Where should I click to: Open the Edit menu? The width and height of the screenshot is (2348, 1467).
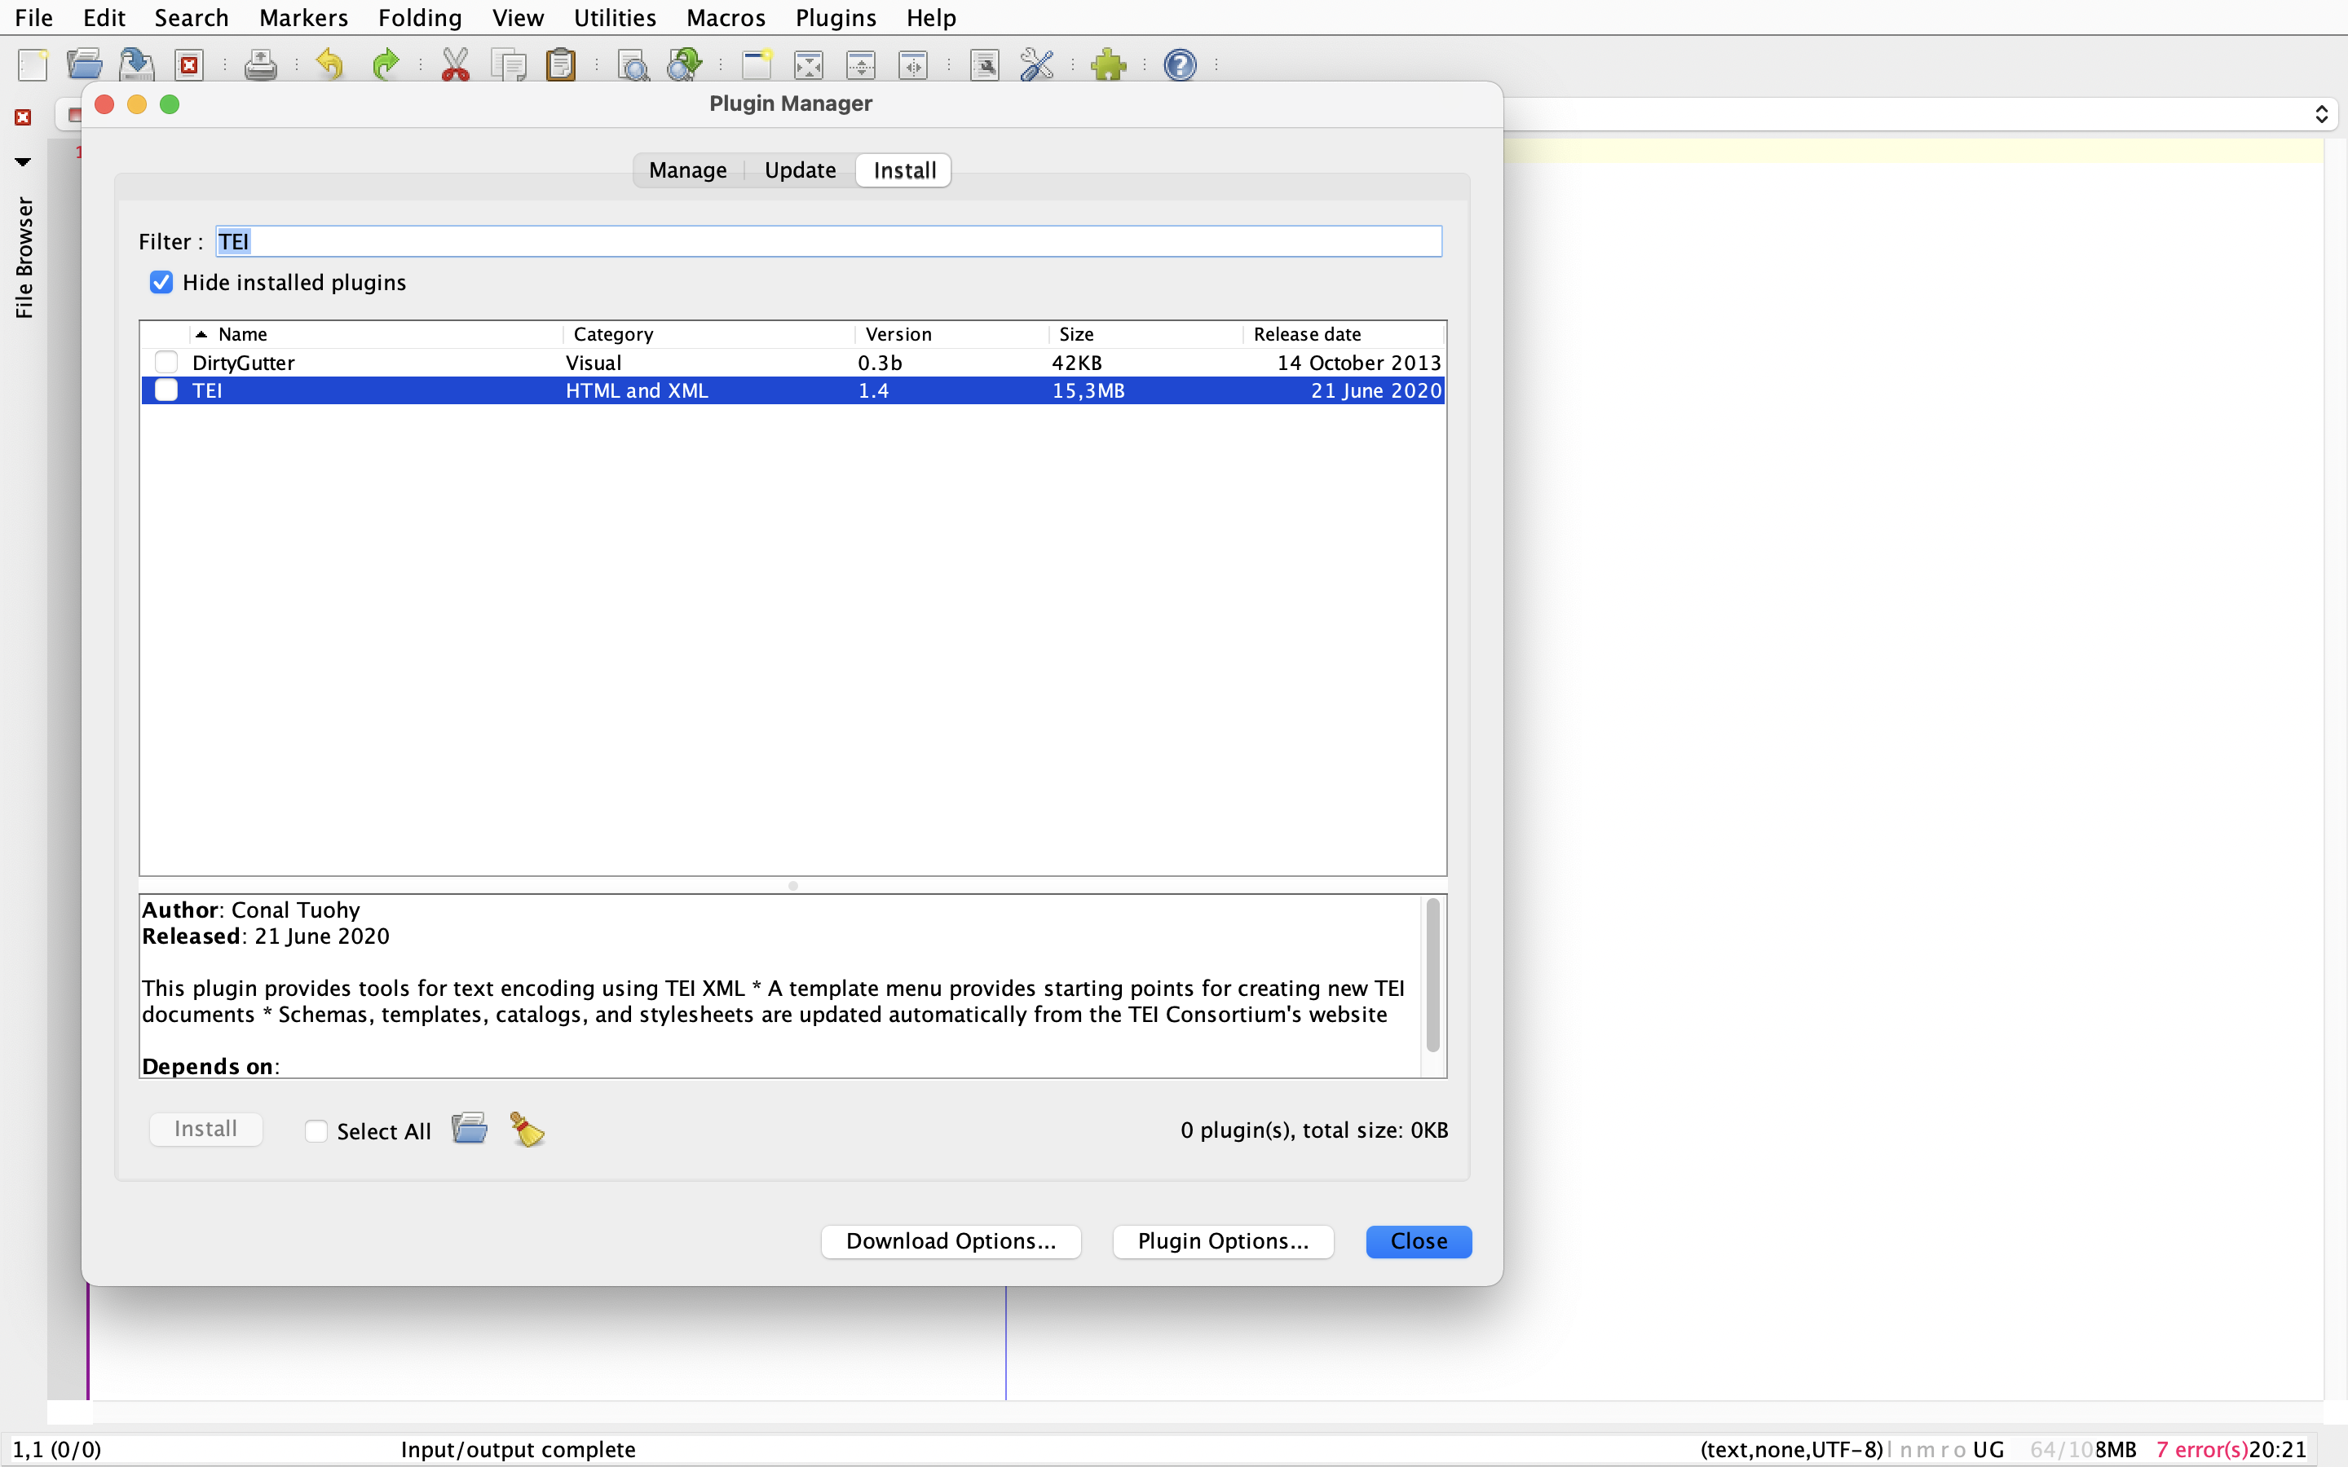105,17
